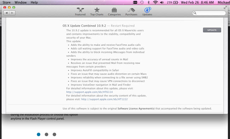
Task: Open the Window menu
Action: coord(21,2)
